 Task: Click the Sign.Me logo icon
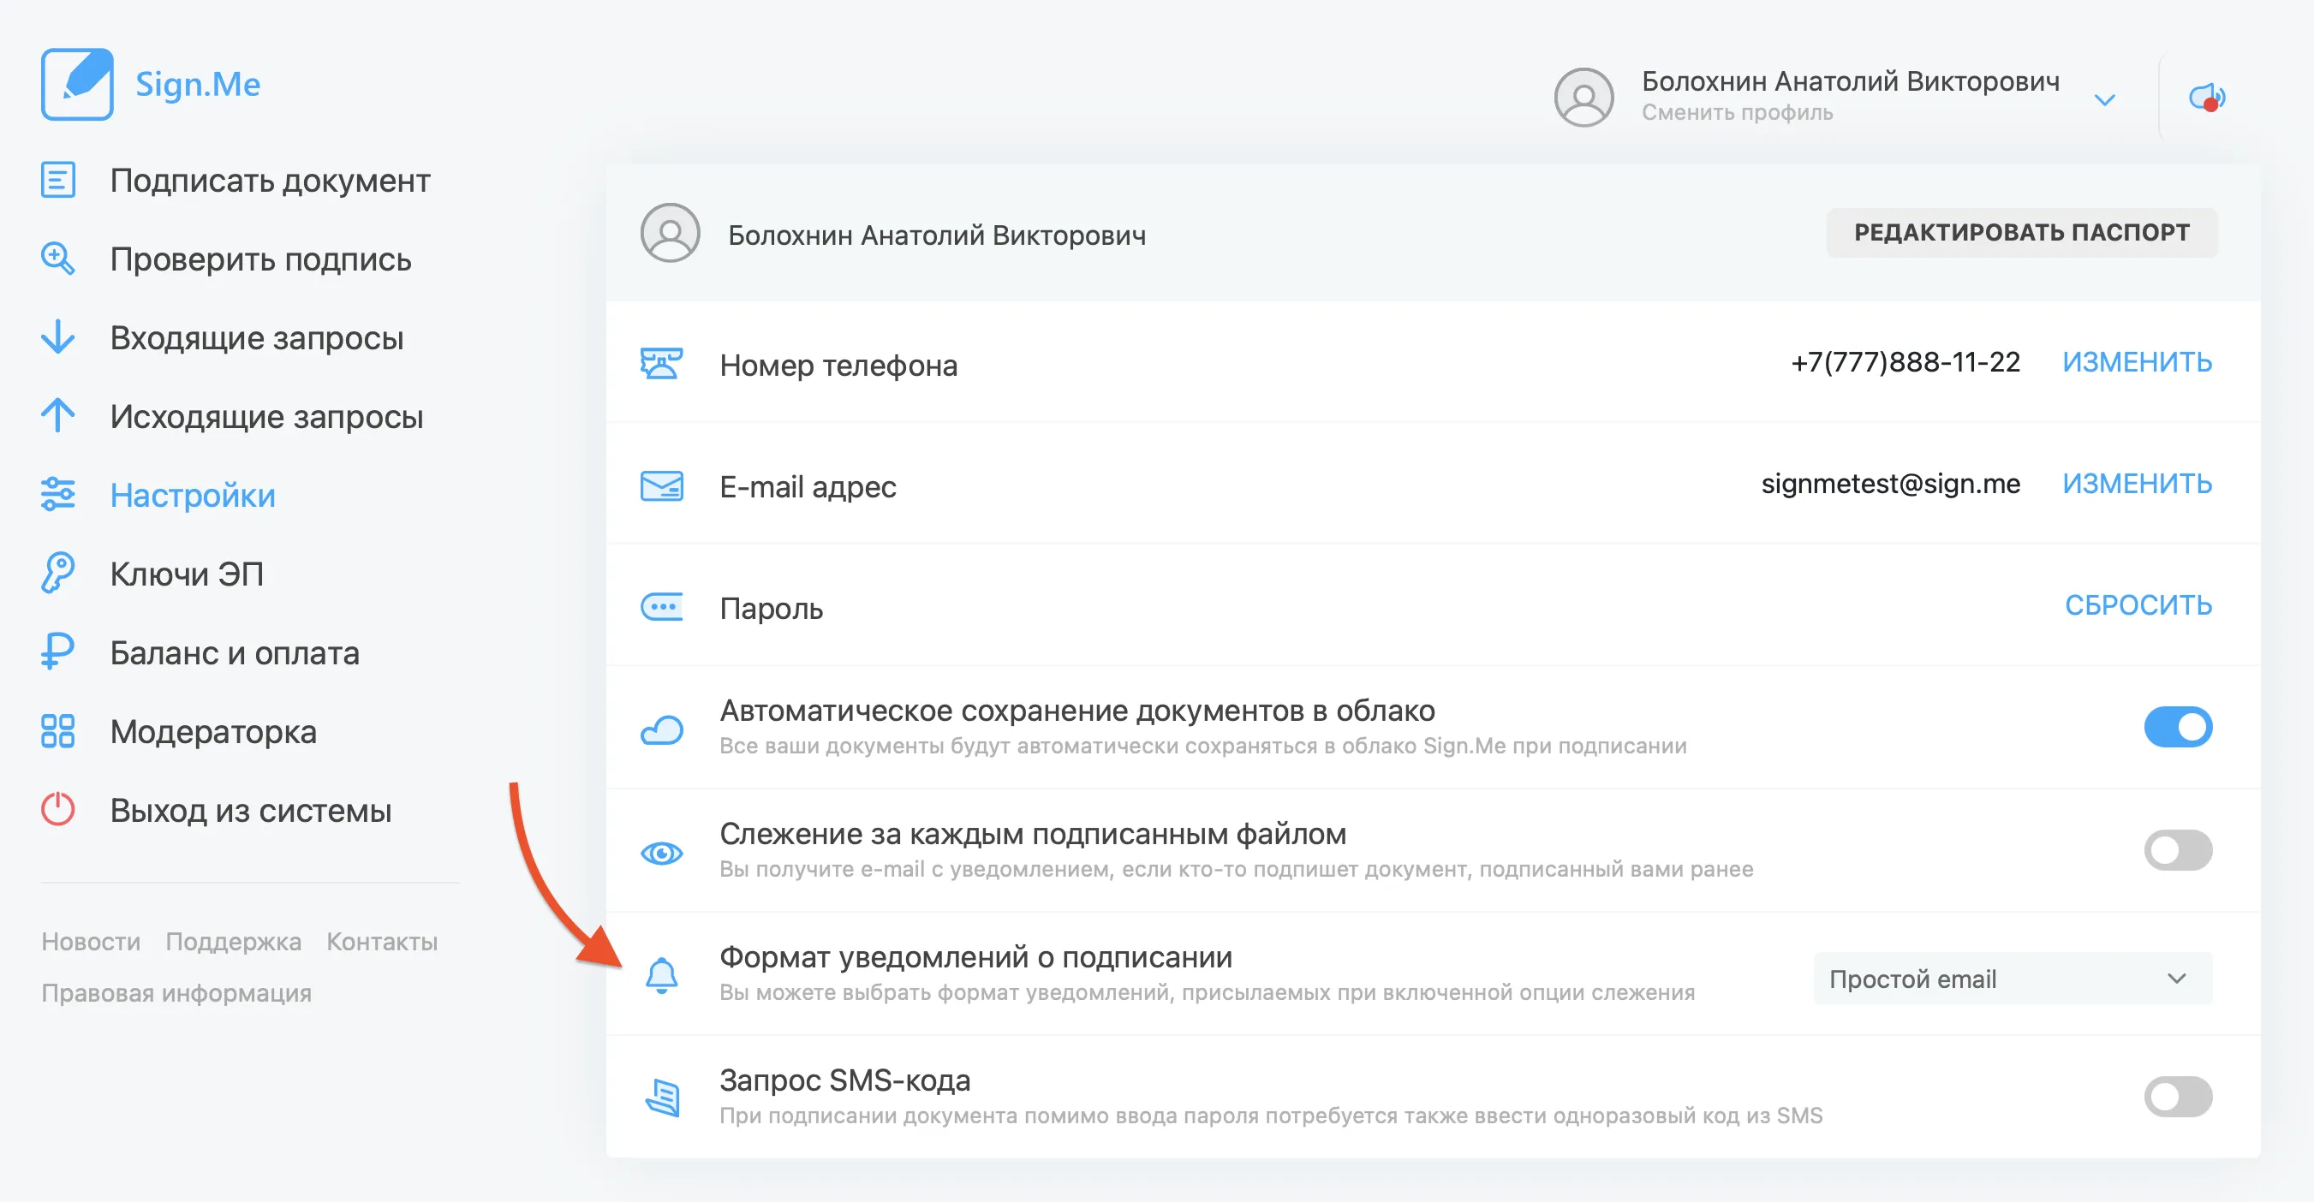pyautogui.click(x=77, y=84)
